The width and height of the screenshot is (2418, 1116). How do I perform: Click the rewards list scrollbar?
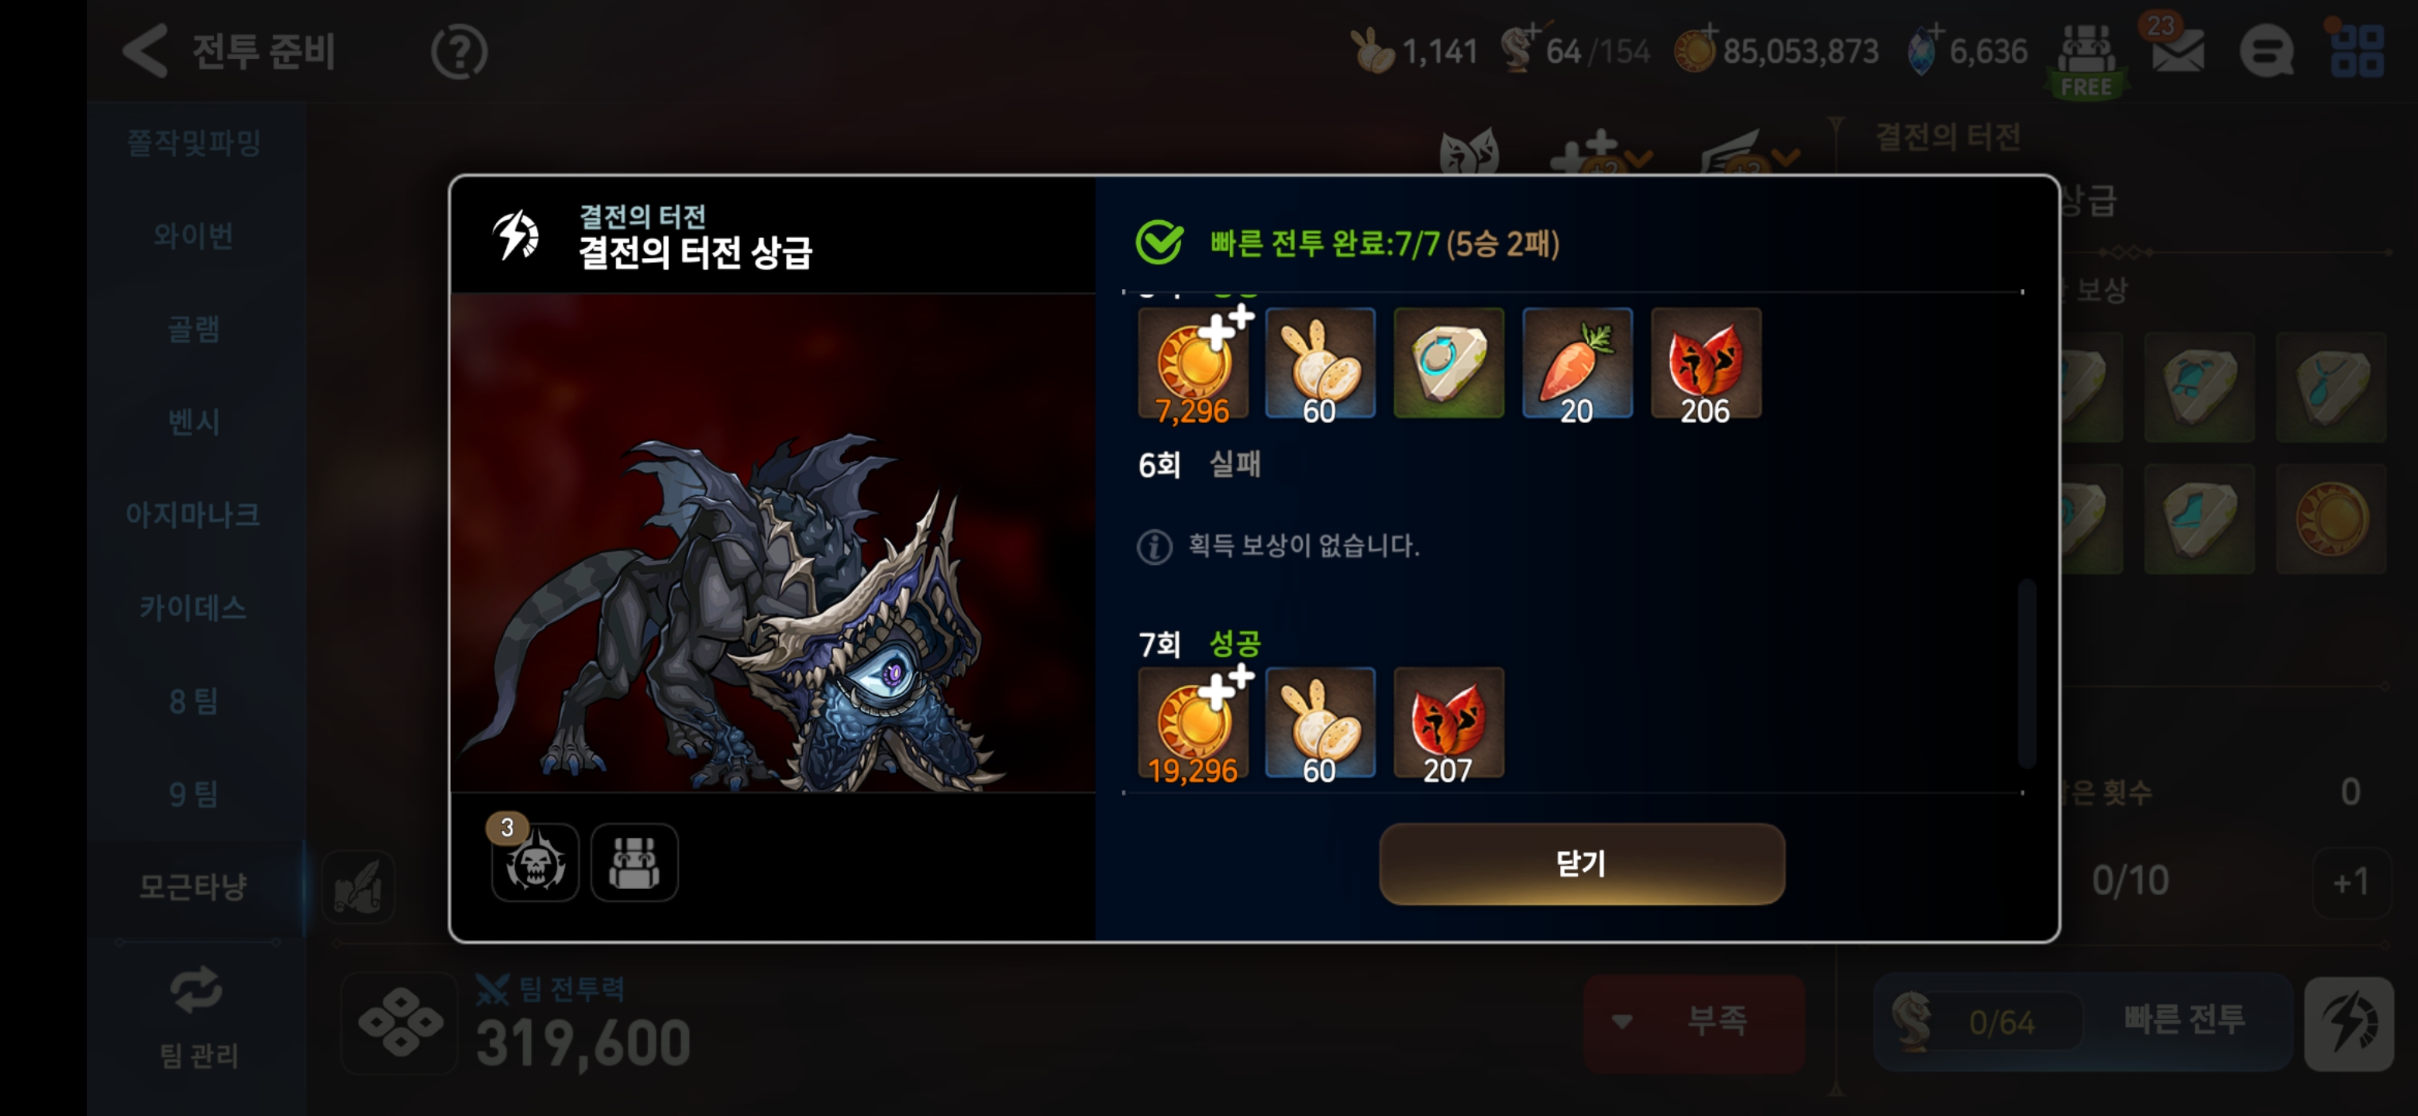[x=2027, y=673]
